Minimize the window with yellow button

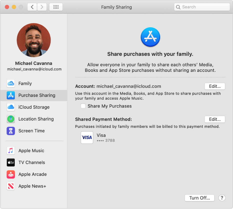(14, 7)
